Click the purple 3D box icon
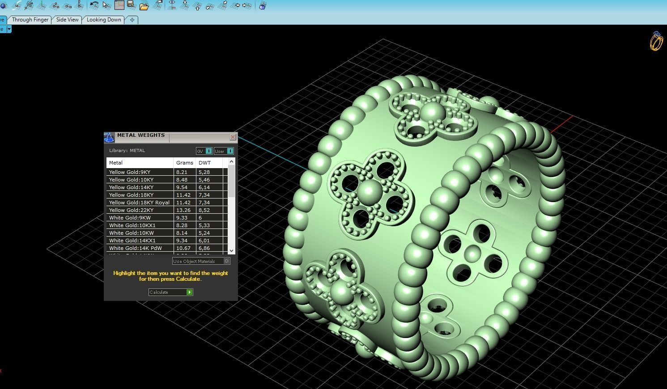Viewport: 667px width, 389px height. pyautogui.click(x=263, y=5)
